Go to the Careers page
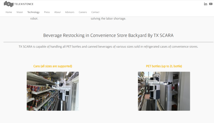This screenshot has height=123, width=214. point(83,12)
